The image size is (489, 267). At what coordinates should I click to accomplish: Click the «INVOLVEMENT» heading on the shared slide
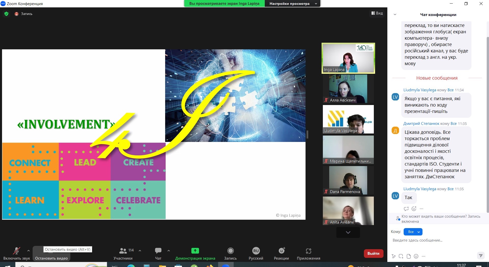point(66,124)
